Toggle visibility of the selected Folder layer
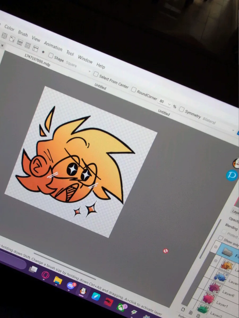The width and height of the screenshot is (239, 318). [x=216, y=247]
